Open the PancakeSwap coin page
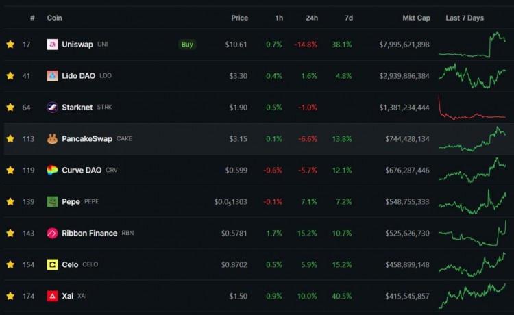This screenshot has height=315, width=514. pyautogui.click(x=87, y=138)
